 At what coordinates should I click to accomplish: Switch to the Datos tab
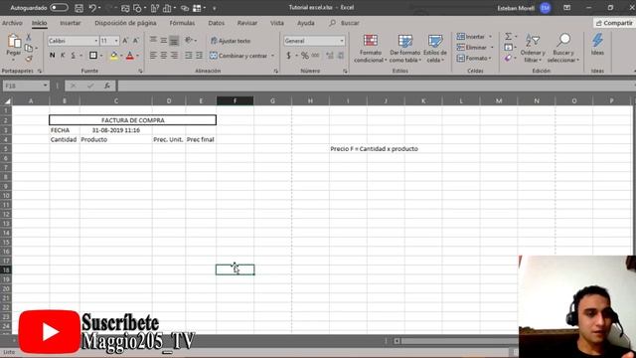pyautogui.click(x=217, y=23)
